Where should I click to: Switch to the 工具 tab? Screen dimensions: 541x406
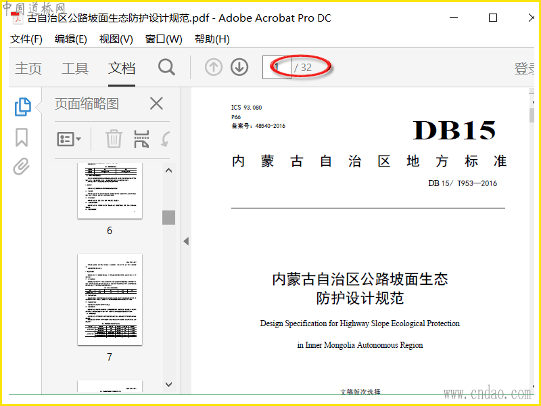click(x=75, y=68)
